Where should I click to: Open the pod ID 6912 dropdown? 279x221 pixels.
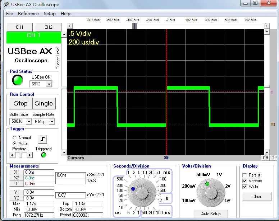[49, 84]
